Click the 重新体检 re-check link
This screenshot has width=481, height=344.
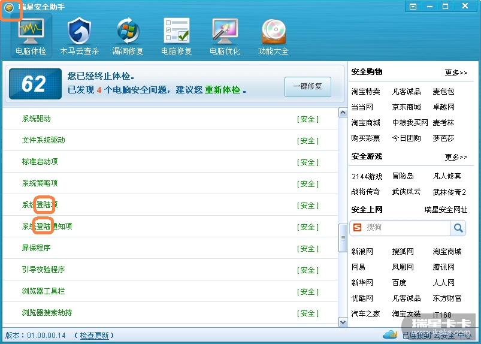coord(222,90)
